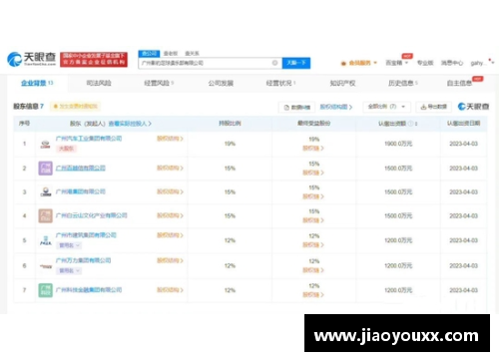Click the 数据纠错 button
This screenshot has width=499, height=361.
[296, 107]
